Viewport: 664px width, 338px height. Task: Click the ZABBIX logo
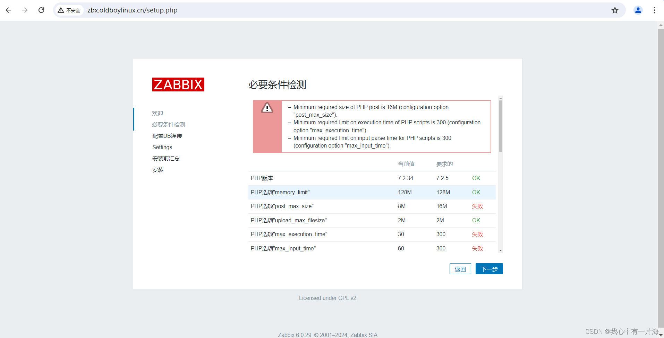(178, 84)
